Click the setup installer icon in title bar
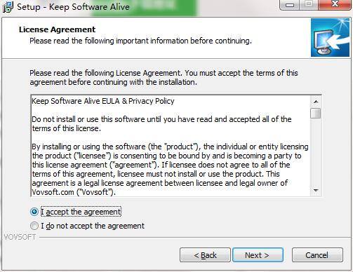 click(8, 7)
